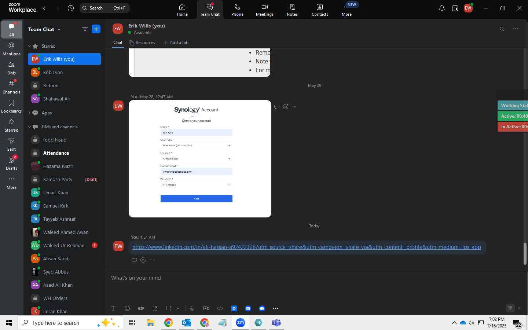Go to the Contacts tab
Viewport: 528px width, 330px height.
click(320, 10)
